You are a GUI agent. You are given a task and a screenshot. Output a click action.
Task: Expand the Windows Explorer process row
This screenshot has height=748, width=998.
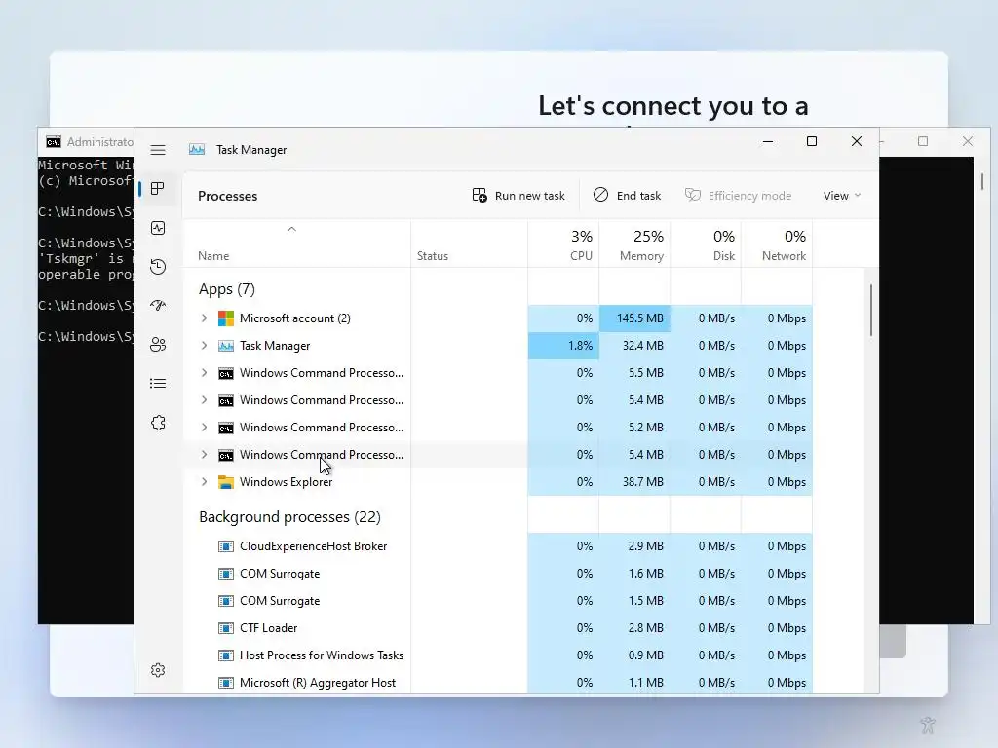tap(204, 482)
